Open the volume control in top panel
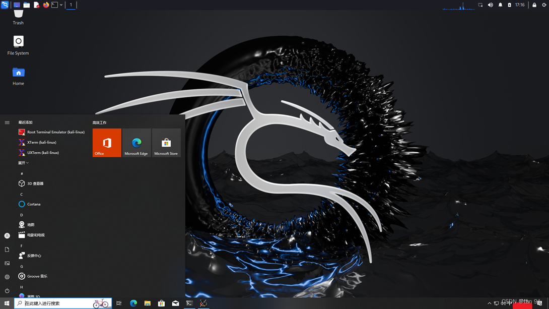Screen dimensions: 549x309 tap(491, 5)
